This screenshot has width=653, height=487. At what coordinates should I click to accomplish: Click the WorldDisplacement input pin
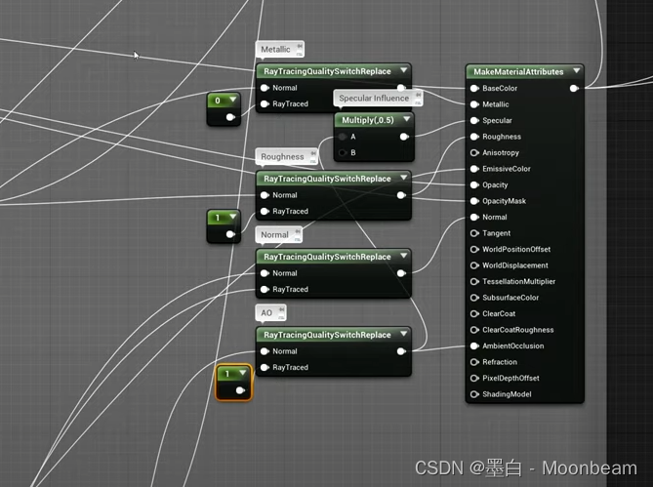point(474,265)
